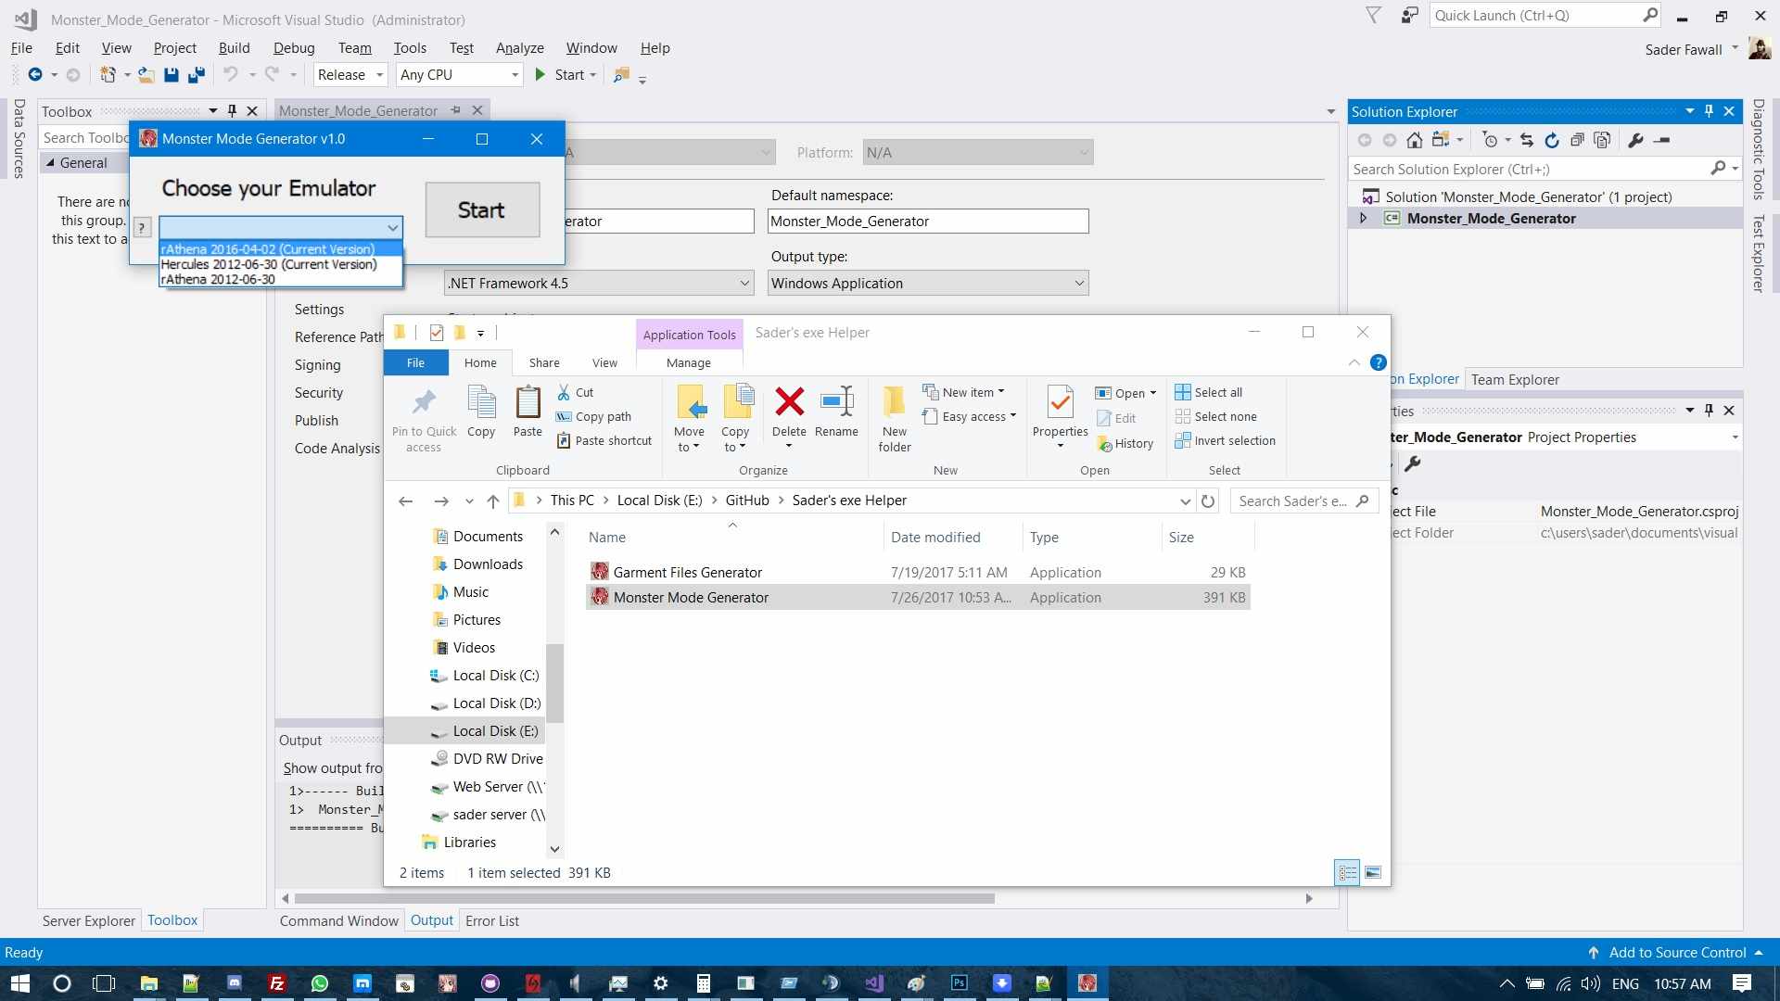The width and height of the screenshot is (1780, 1001).
Task: Toggle Properties panel auto-hide pushpin
Action: tap(1709, 410)
